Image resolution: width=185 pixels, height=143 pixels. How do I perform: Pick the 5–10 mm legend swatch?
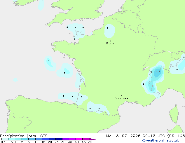click(x=32, y=139)
